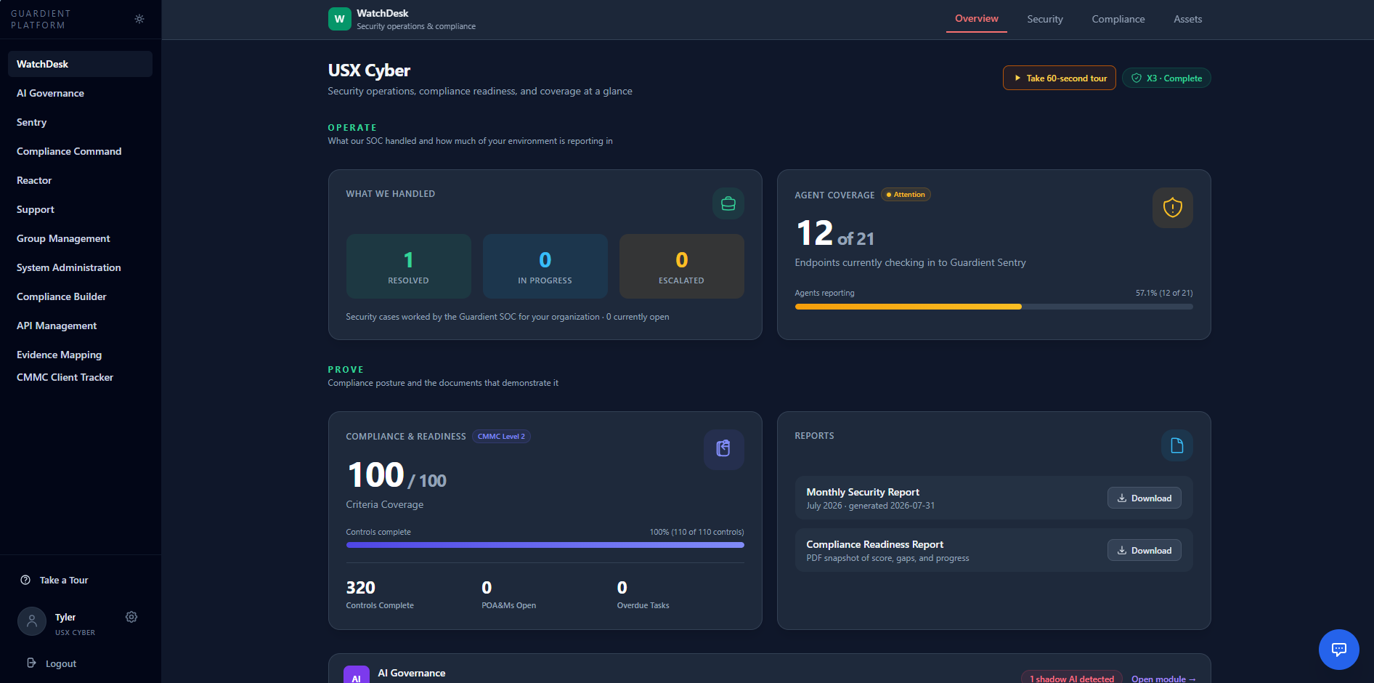Open Compliance Builder in the sidebar
The image size is (1374, 683).
pos(80,296)
